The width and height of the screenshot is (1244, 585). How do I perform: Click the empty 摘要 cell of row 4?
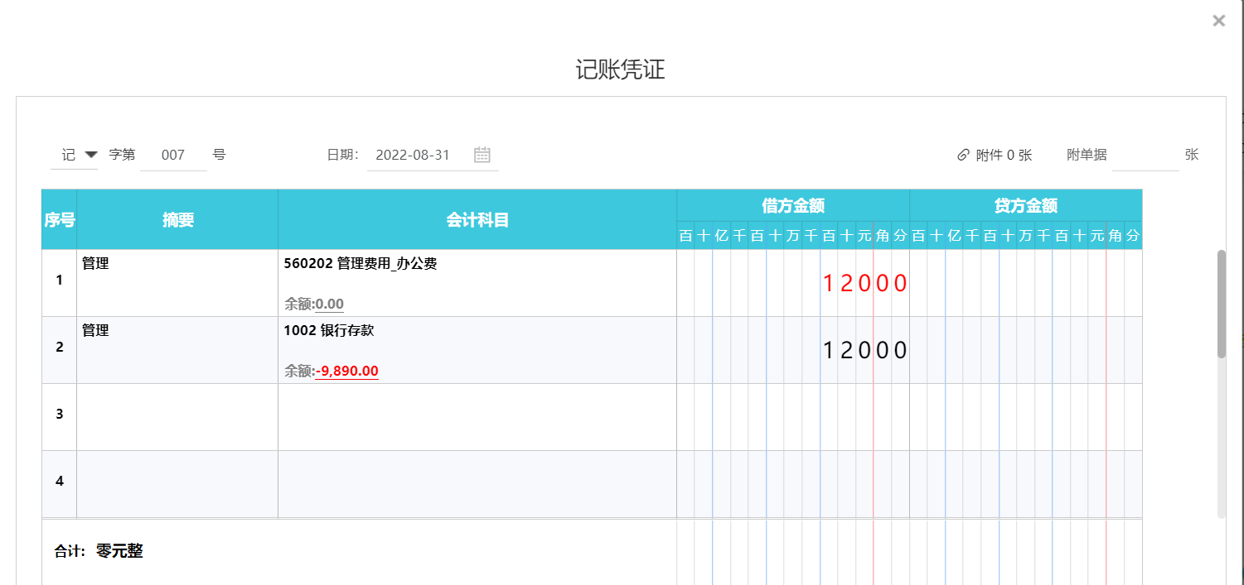tap(176, 484)
